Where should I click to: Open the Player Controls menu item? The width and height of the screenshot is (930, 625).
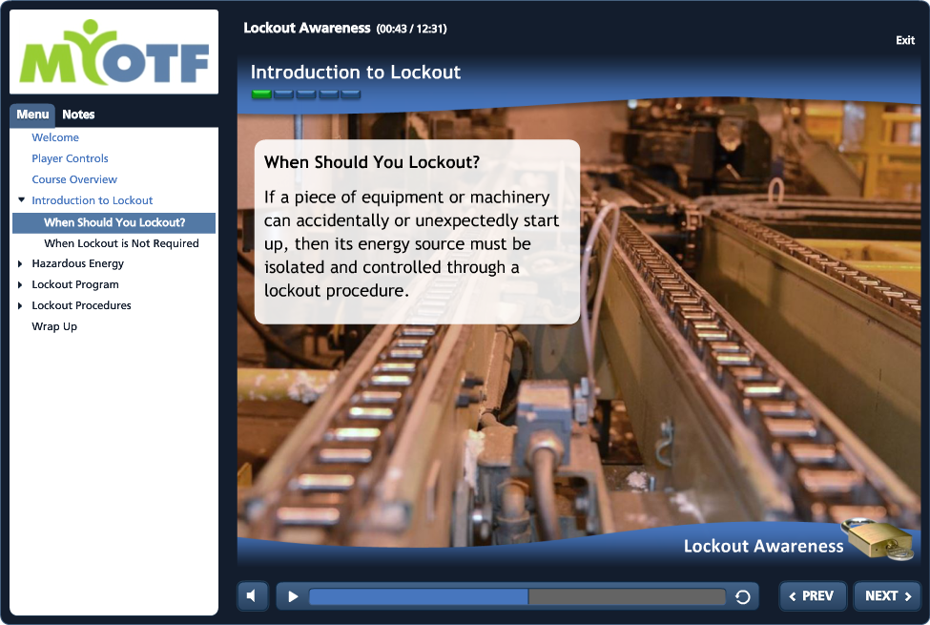pos(70,158)
